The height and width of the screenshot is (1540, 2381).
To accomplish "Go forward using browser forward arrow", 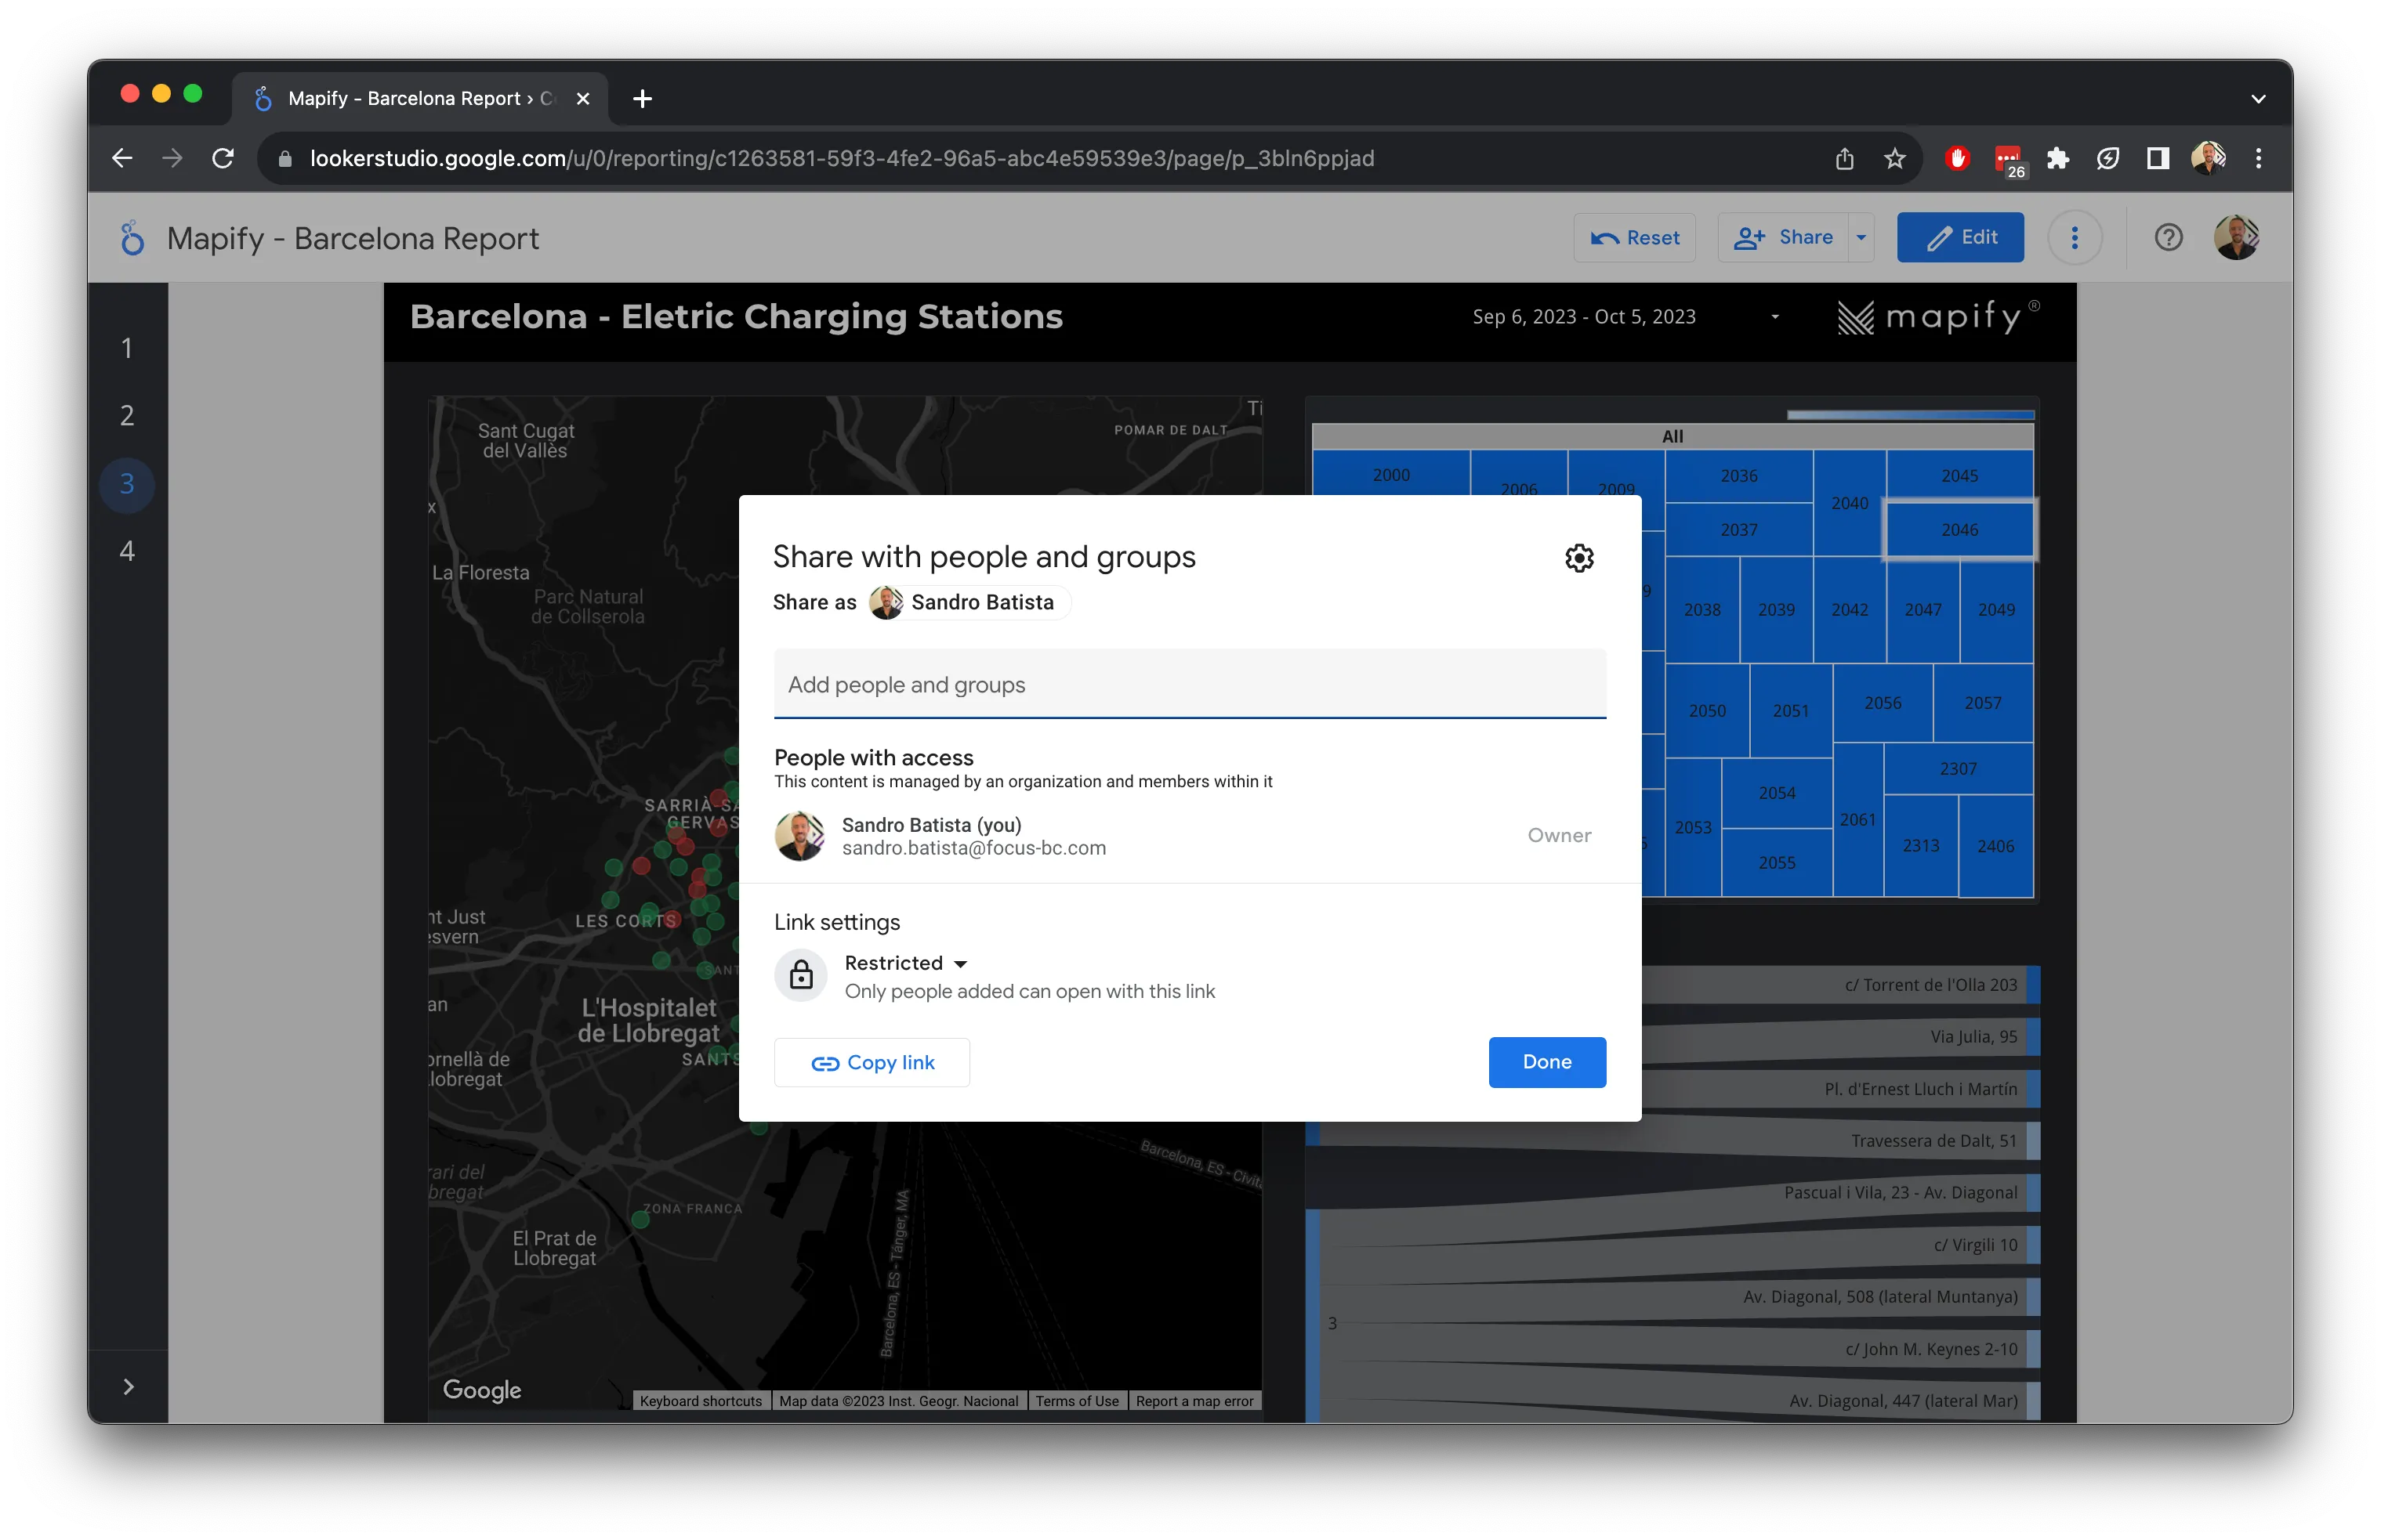I will click(172, 158).
